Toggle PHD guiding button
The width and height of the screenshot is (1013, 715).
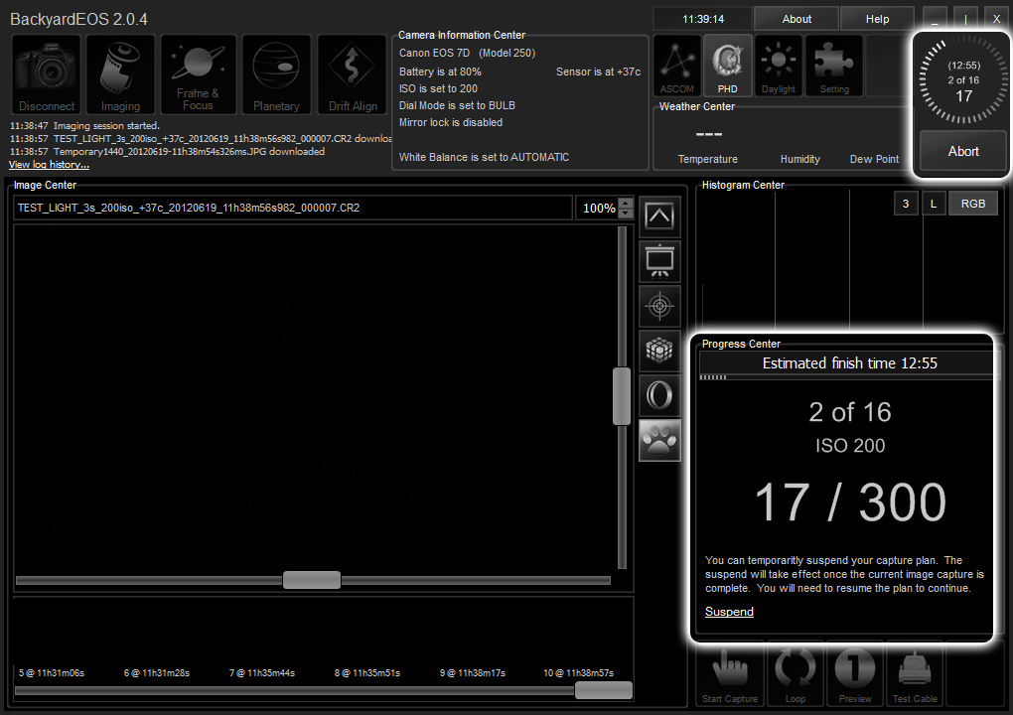pyautogui.click(x=727, y=66)
